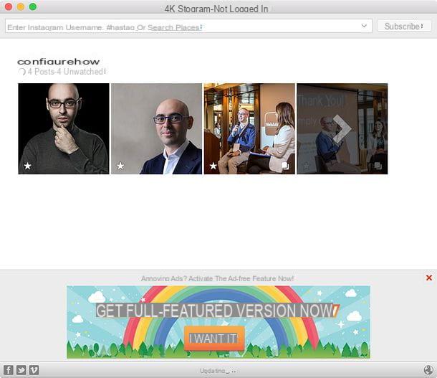Viewport: 437px width, 378px height.
Task: Open the Twitter icon in the status bar
Action: [x=21, y=370]
